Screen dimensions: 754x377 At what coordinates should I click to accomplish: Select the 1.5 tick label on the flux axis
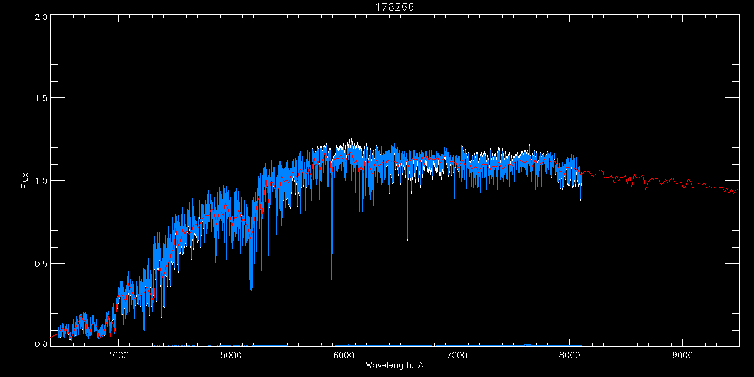(41, 99)
